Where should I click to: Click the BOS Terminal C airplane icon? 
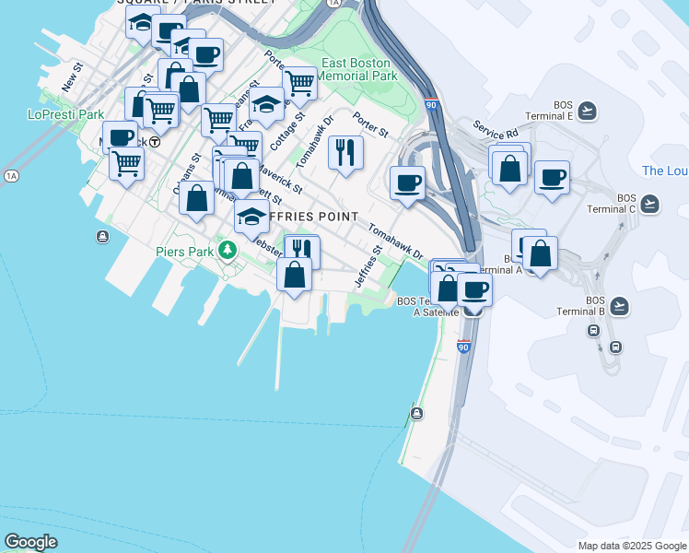point(651,203)
